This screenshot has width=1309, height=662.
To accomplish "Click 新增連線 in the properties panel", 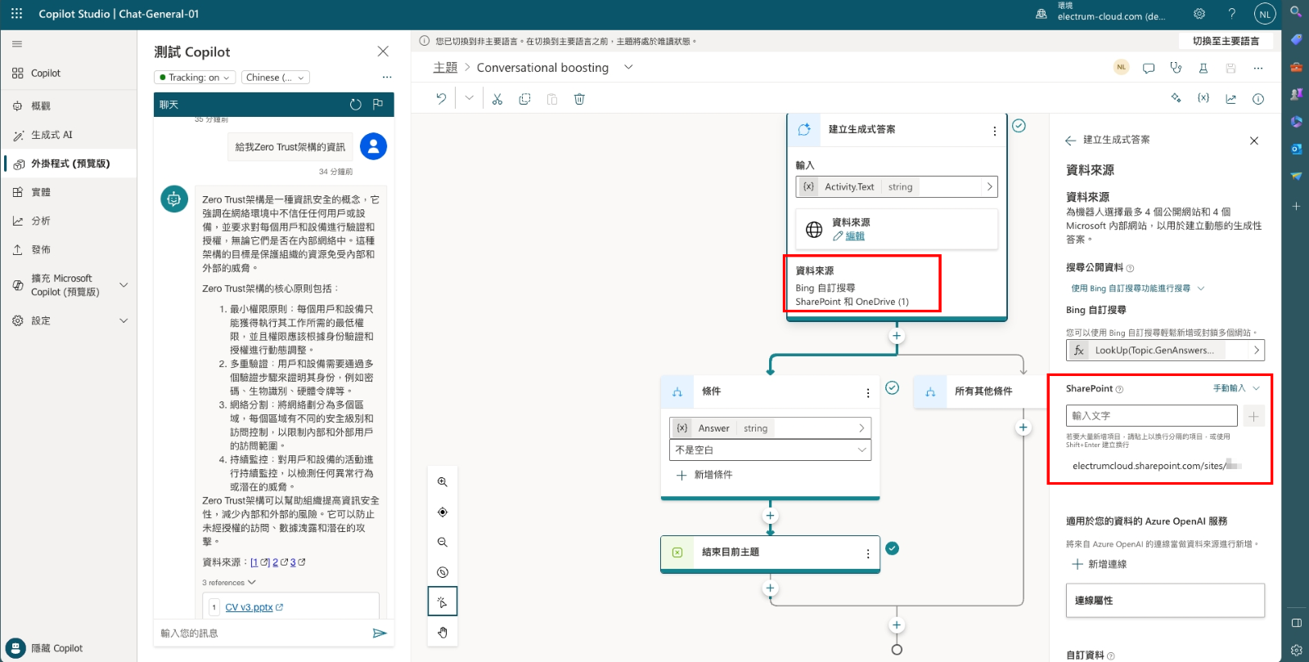I will 1100,564.
